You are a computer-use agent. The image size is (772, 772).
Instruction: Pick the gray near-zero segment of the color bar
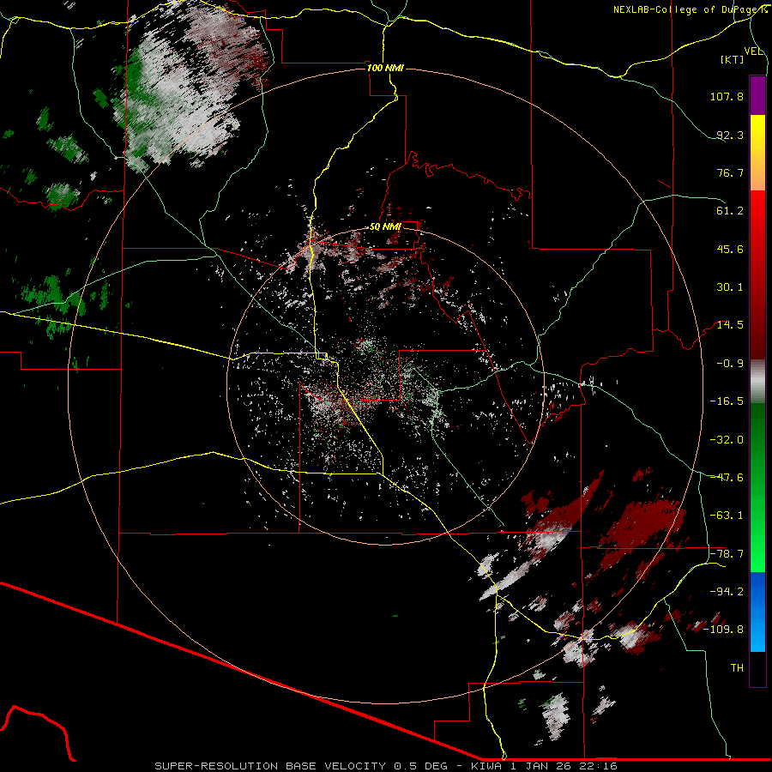(757, 382)
